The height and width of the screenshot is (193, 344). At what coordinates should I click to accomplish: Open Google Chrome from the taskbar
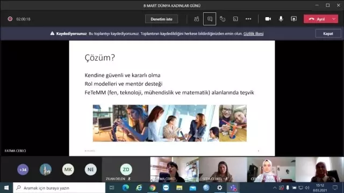click(x=153, y=188)
